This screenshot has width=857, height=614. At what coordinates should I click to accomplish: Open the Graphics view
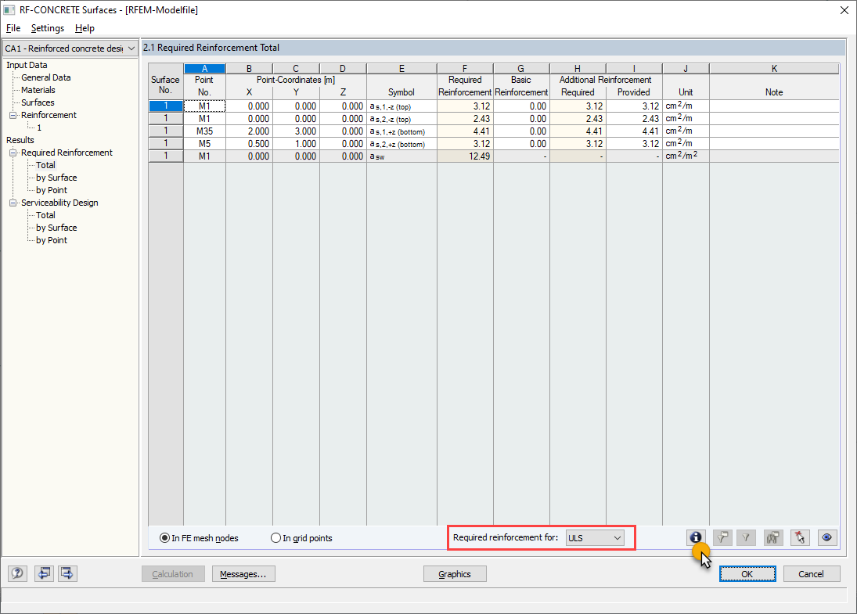pyautogui.click(x=455, y=573)
